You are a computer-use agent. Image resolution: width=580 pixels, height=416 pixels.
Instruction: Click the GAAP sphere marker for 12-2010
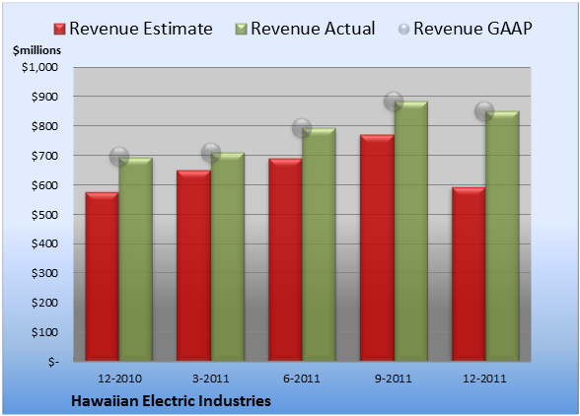click(x=119, y=157)
